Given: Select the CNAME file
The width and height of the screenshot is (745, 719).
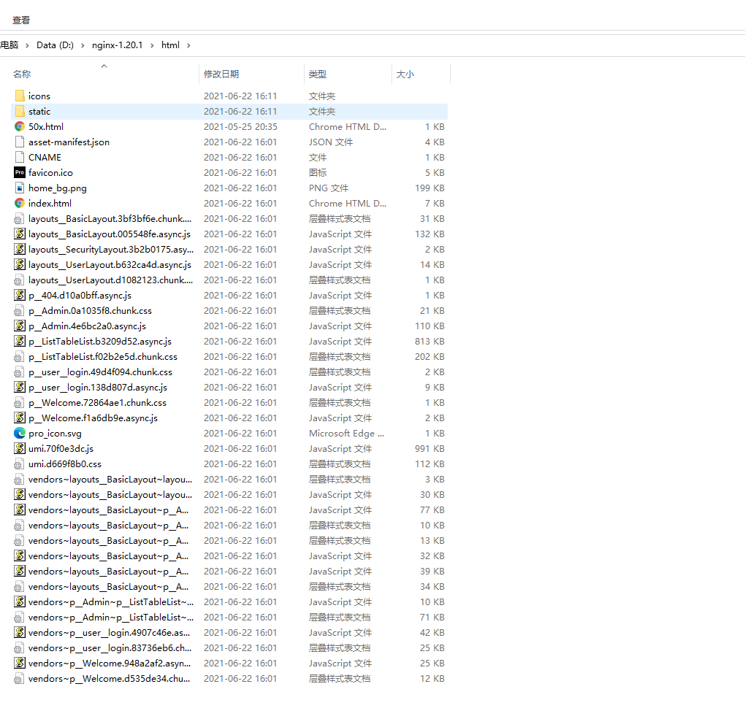Looking at the screenshot, I should (45, 157).
